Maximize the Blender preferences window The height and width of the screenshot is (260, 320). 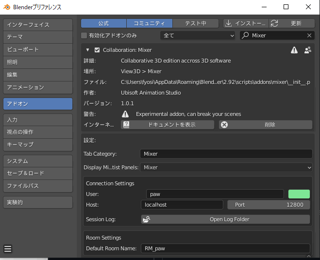(286, 7)
